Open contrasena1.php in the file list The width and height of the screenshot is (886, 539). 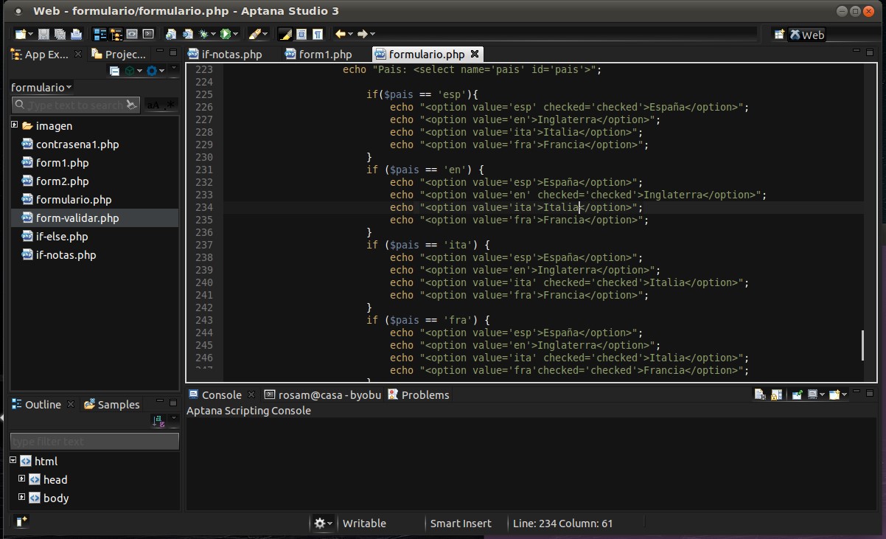point(77,145)
